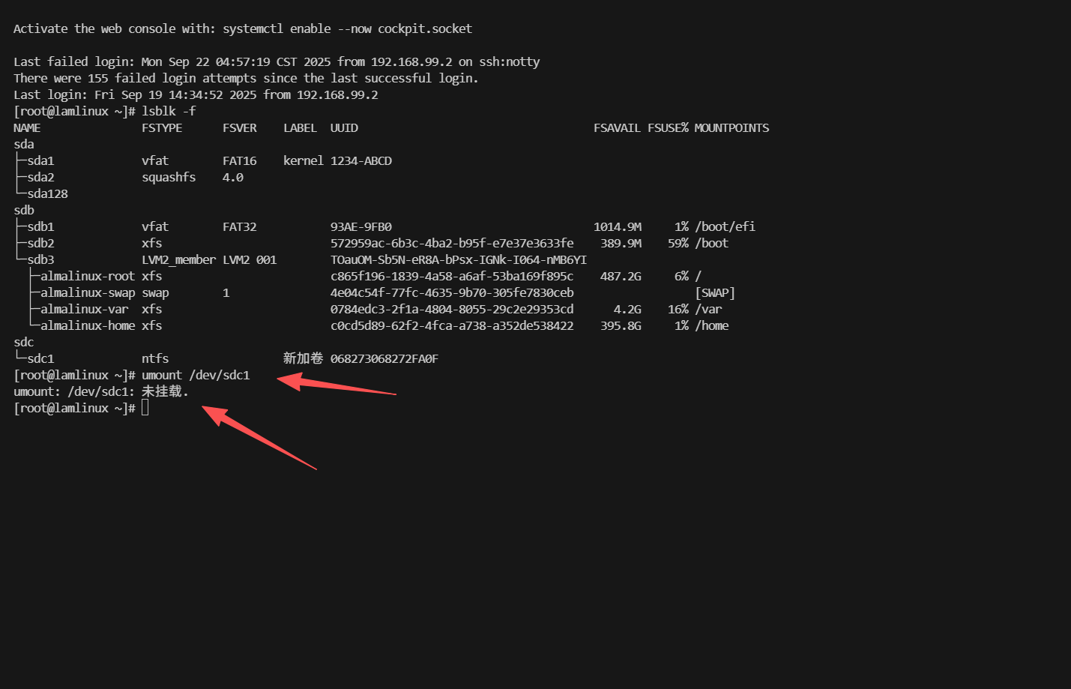Click the sda128 partition entry

47,193
